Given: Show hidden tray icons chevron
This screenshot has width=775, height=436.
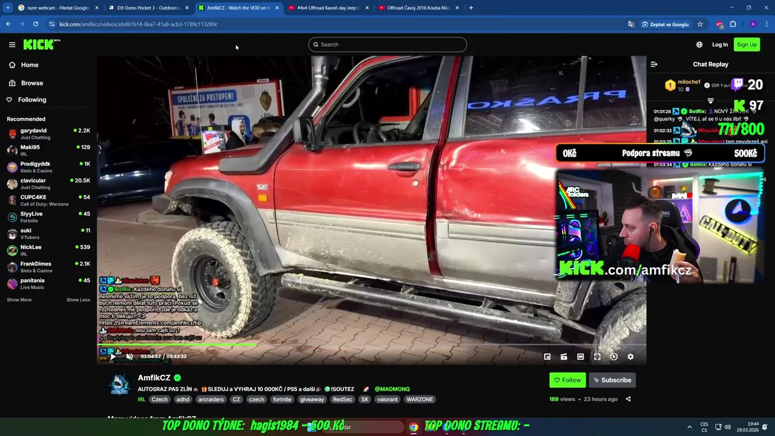Looking at the screenshot, I should pyautogui.click(x=689, y=427).
